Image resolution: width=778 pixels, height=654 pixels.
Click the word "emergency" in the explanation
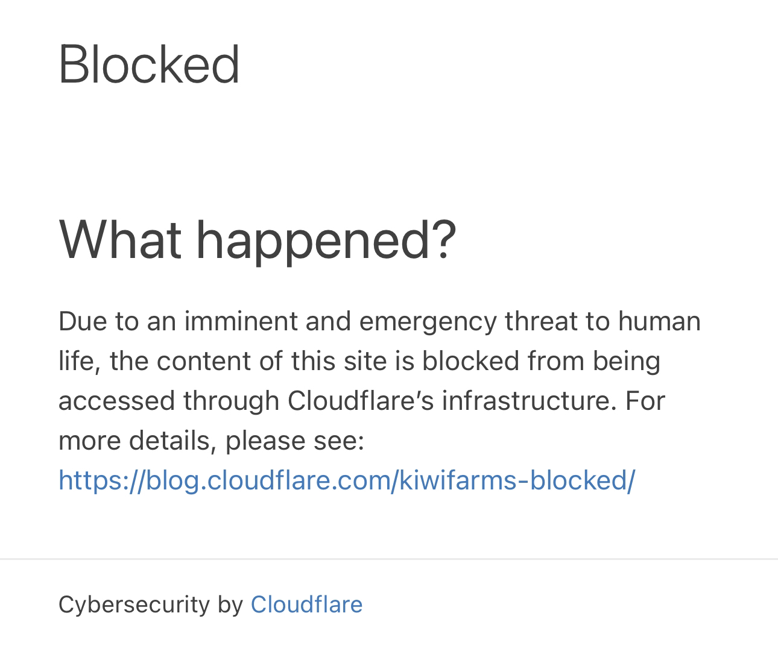427,321
